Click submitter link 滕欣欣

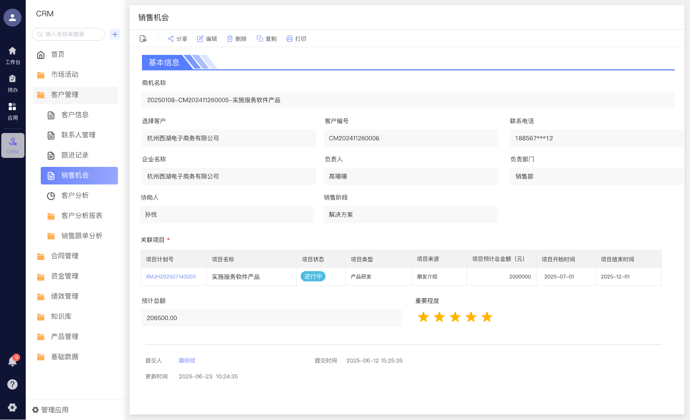pos(187,360)
